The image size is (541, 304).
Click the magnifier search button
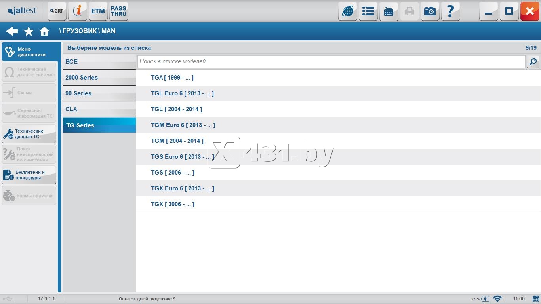click(533, 62)
